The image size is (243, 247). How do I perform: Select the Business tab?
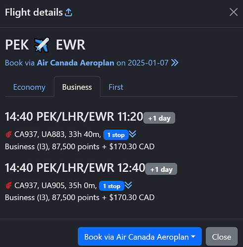[77, 87]
